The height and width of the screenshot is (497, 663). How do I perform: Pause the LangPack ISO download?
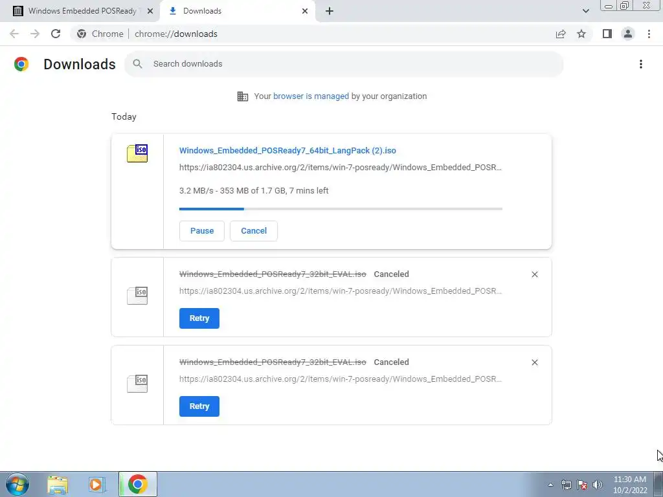pyautogui.click(x=202, y=231)
